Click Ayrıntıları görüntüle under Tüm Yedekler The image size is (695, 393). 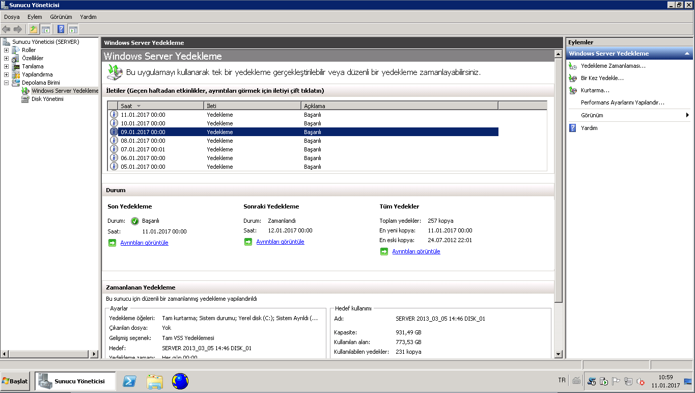(x=416, y=251)
